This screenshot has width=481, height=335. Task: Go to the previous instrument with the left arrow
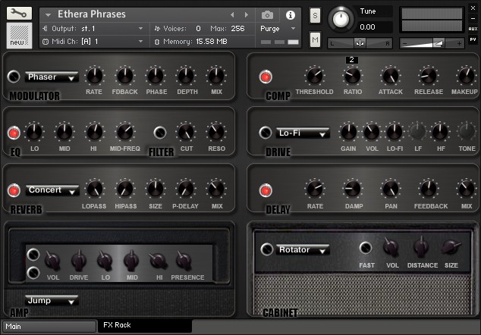(232, 14)
